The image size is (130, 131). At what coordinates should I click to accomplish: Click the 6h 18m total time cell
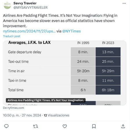point(108,90)
